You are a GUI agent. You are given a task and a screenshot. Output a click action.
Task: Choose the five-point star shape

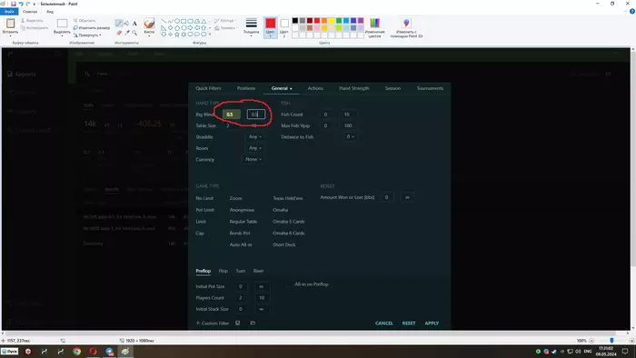177,34
